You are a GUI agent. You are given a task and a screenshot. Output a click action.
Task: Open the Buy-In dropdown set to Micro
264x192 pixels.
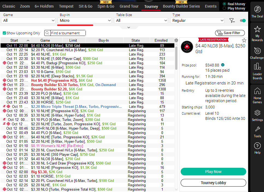pos(85,20)
